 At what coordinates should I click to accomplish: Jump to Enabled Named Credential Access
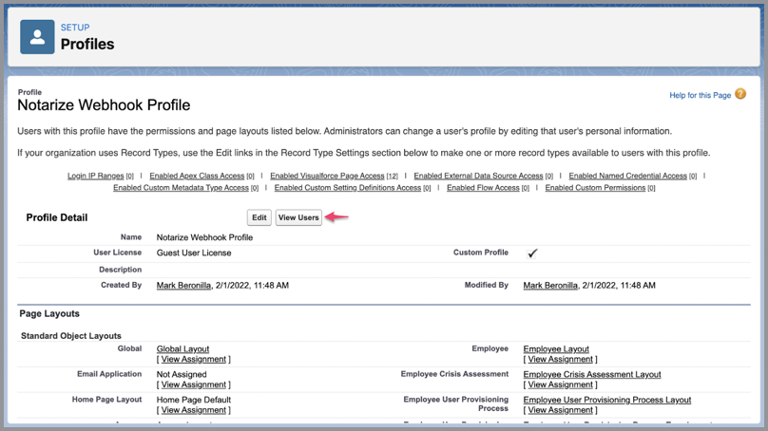[627, 176]
